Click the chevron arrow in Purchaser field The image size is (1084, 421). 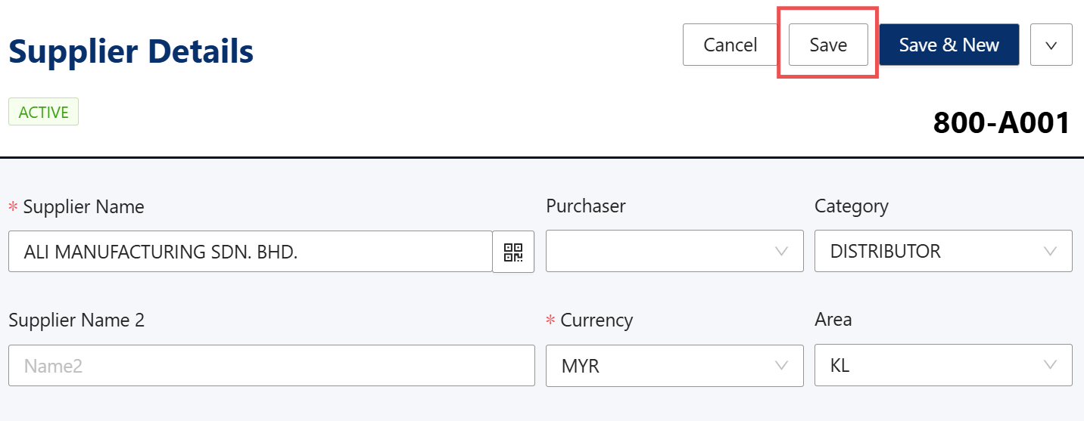tap(782, 251)
